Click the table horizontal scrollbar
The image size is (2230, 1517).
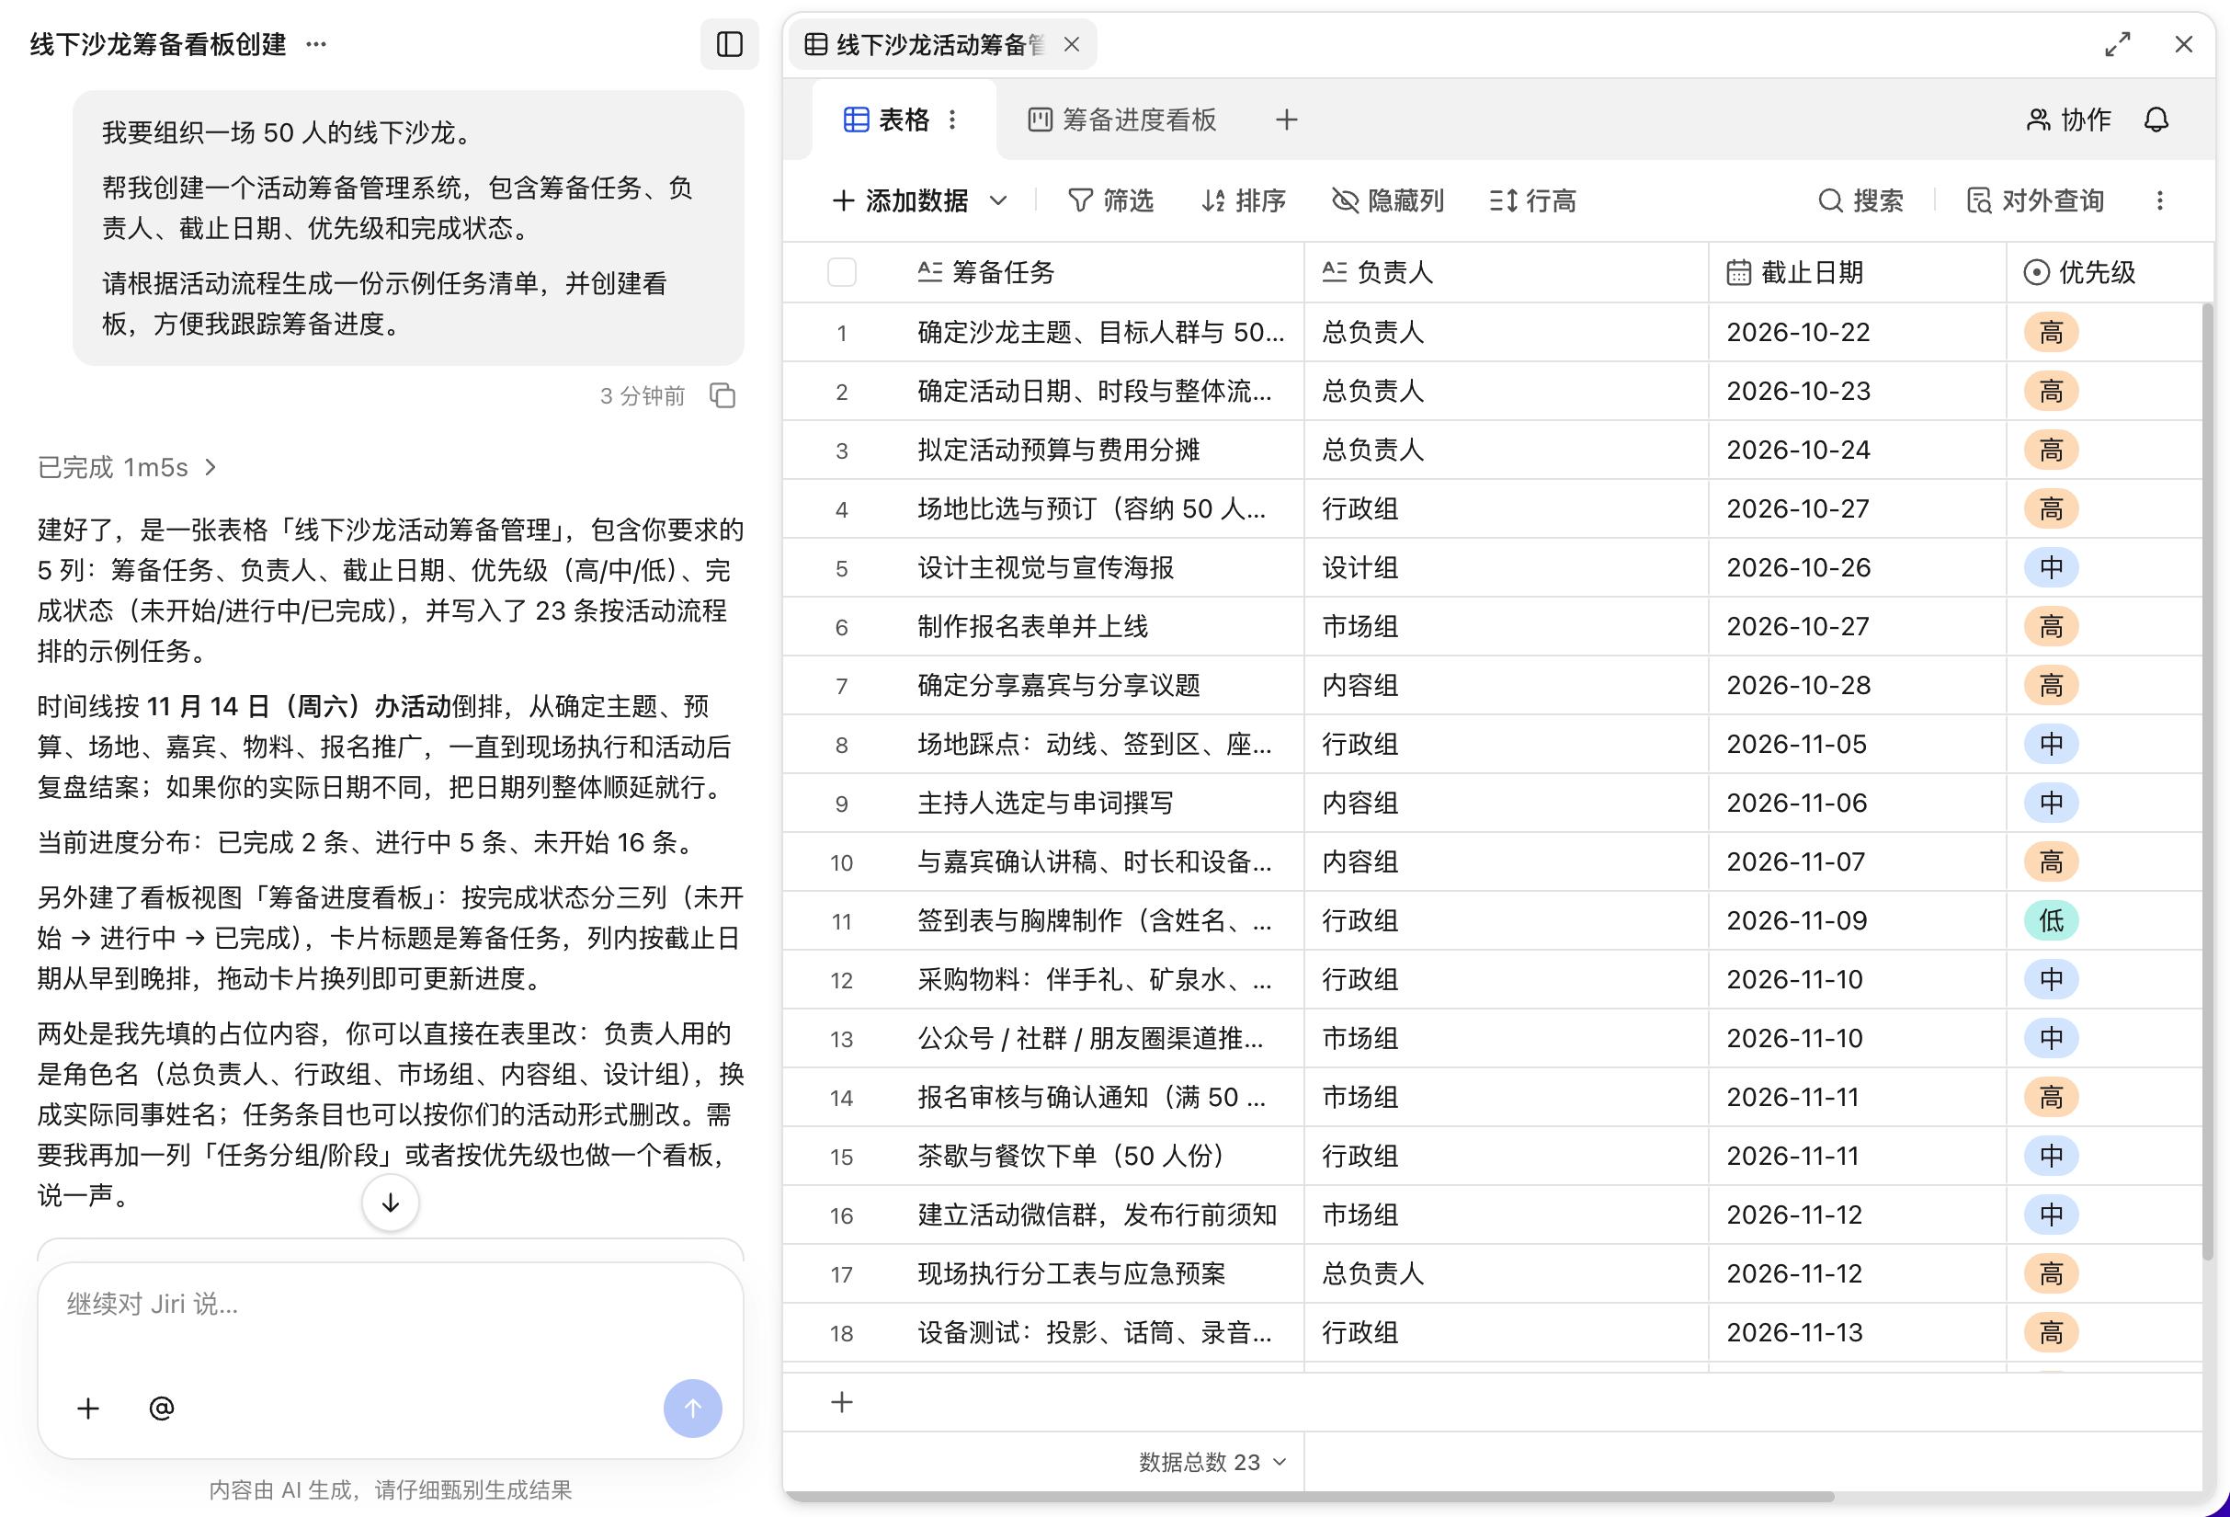click(1310, 1496)
